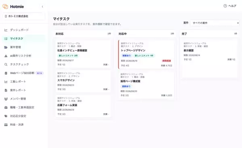Open 工数レポート in the sidebar
Image resolution: width=242 pixels, height=148 pixels.
[24, 81]
